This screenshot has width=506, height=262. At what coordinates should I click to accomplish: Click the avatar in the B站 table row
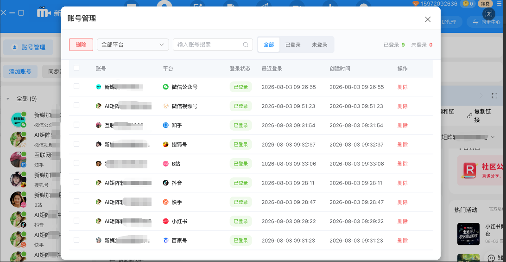pos(99,164)
